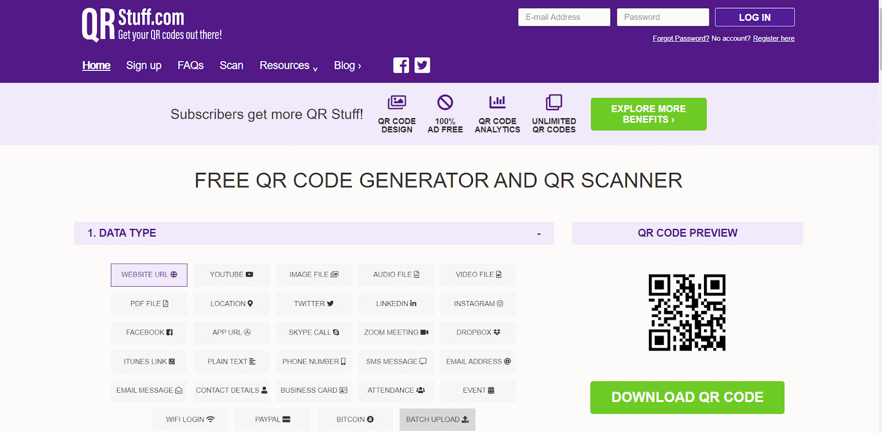Select the LinkedIn data type
Viewport: 882px width, 433px height.
point(396,304)
